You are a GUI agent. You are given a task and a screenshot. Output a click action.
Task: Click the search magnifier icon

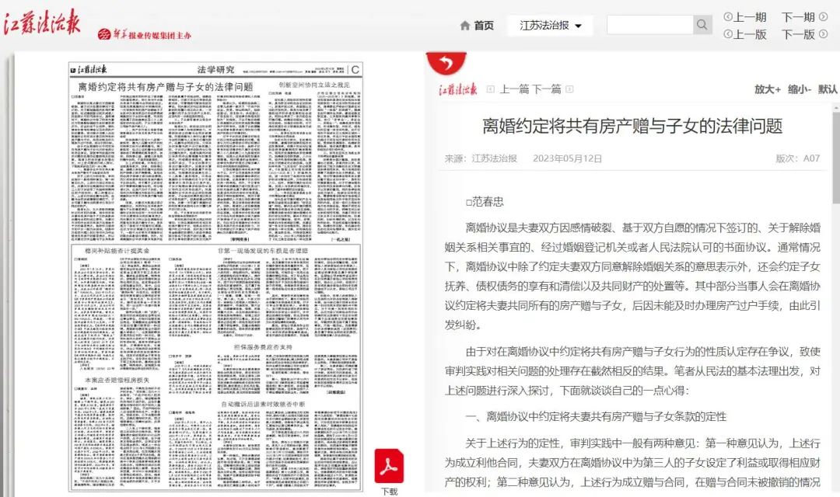(702, 25)
